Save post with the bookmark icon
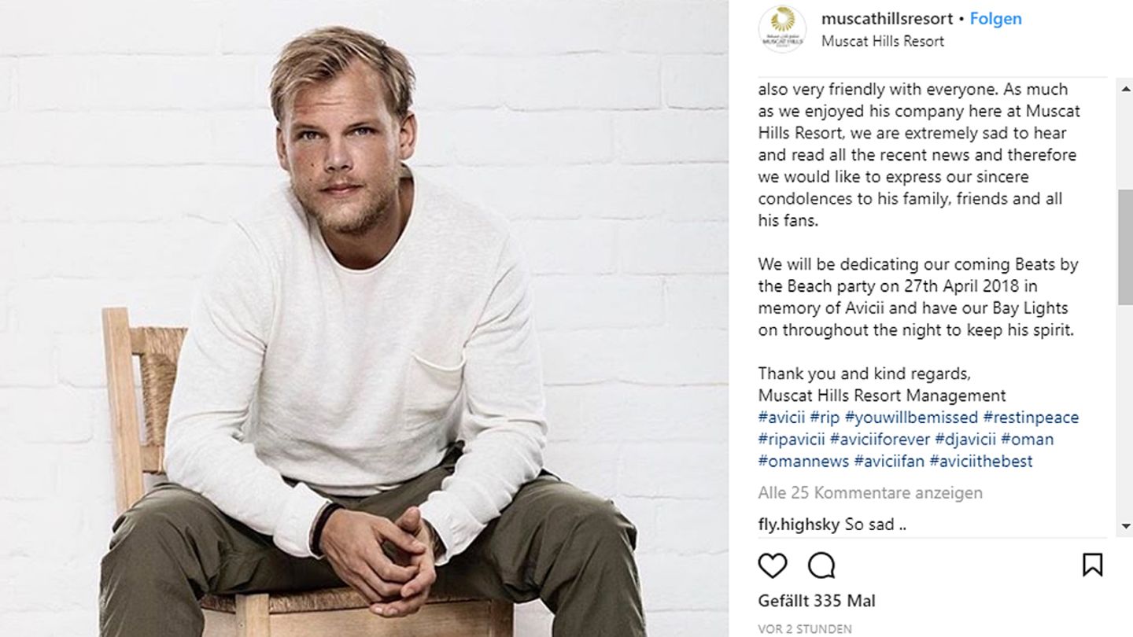 point(1092,565)
